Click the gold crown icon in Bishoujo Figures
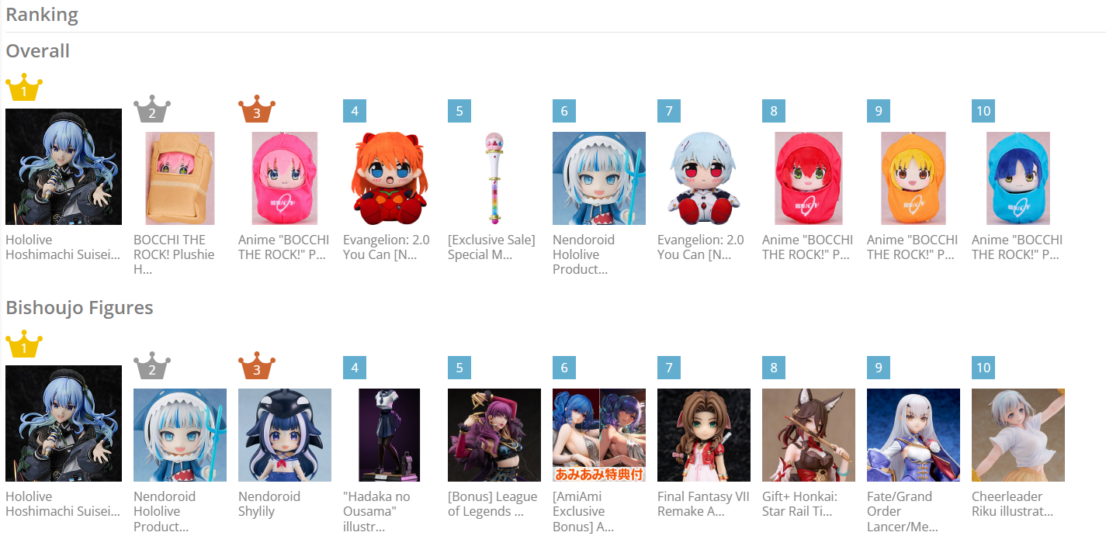This screenshot has width=1106, height=553. click(24, 344)
